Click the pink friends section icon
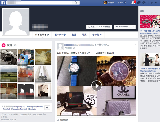This screenshot has width=160, height=122. [x=3, y=45]
